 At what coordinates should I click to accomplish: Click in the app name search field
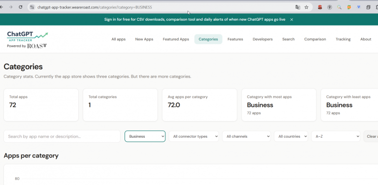[x=62, y=136]
